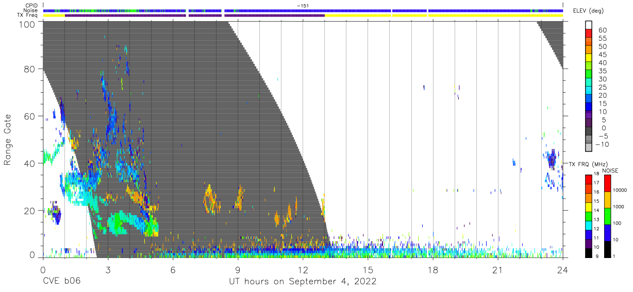Click the "-10" label on ELEV colorbar
The image size is (633, 292).
[x=601, y=145]
